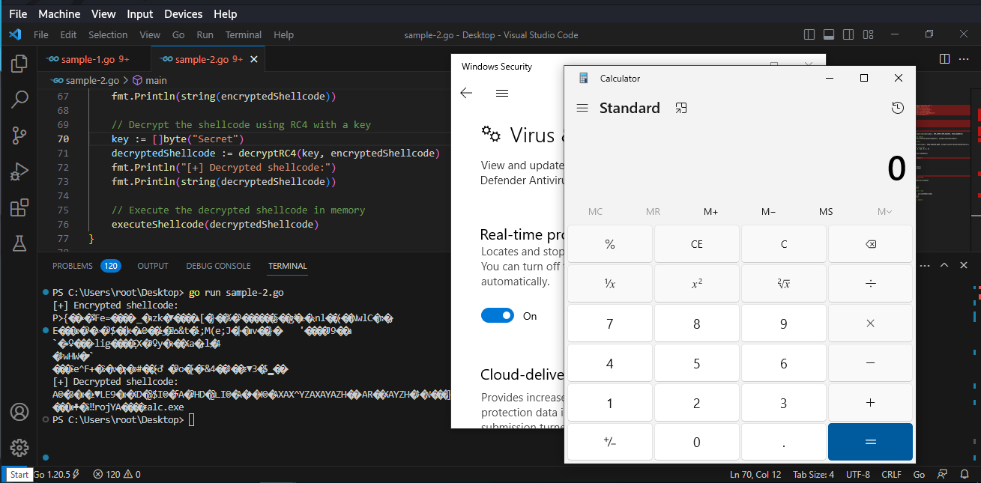Close the sample-2.go editor tab

pyautogui.click(x=254, y=59)
